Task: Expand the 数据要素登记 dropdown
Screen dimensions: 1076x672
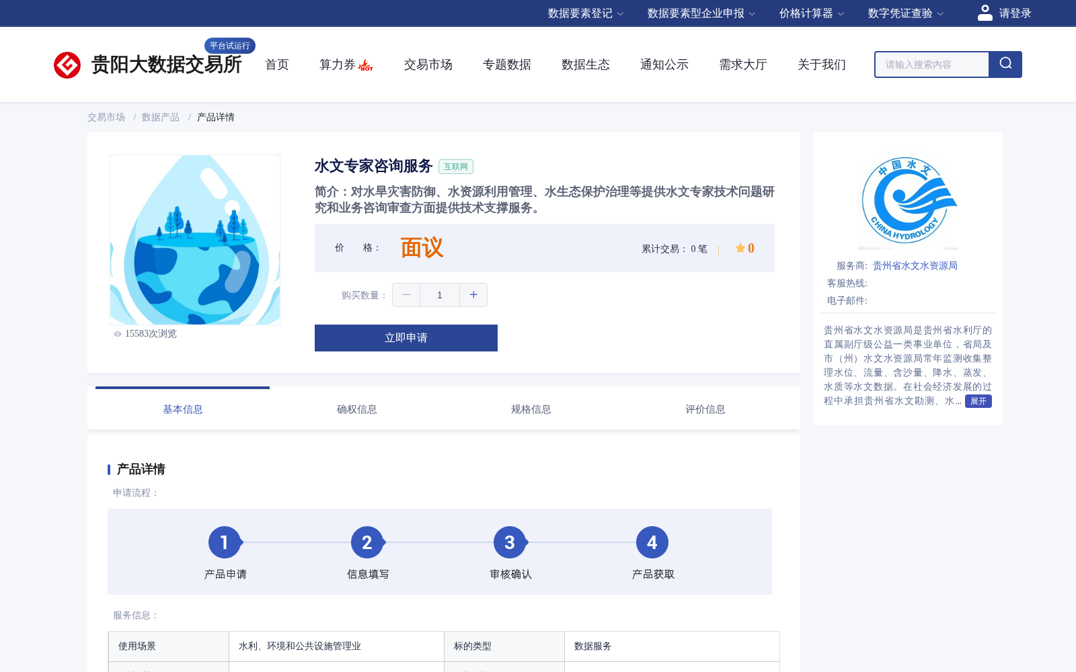Action: (586, 13)
